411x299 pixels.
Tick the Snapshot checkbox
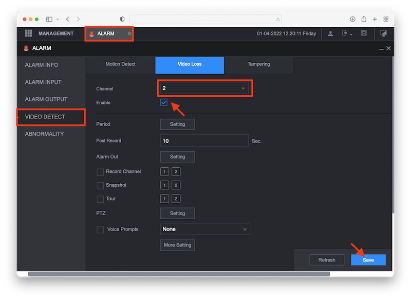click(x=100, y=185)
